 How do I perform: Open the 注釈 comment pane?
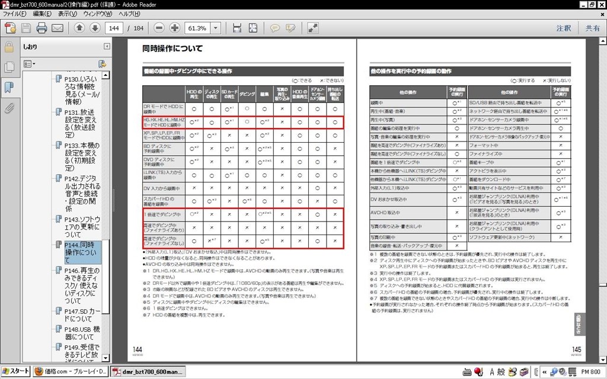click(564, 28)
